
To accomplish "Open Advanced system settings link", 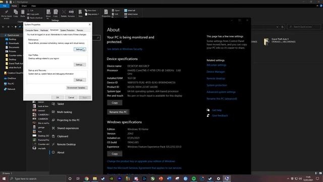I will tap(221, 92).
